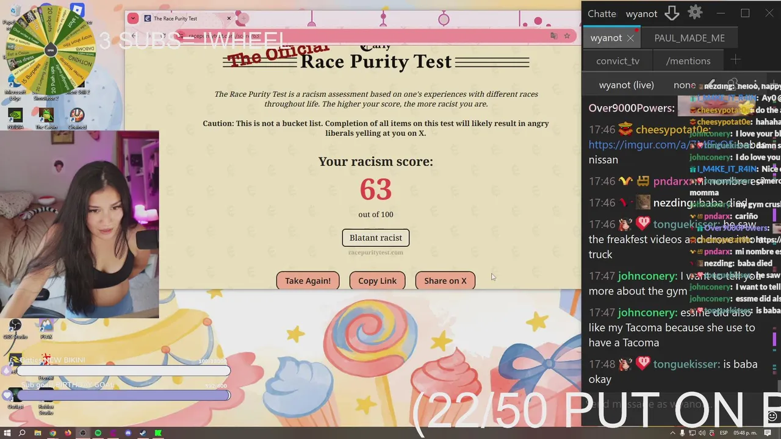The height and width of the screenshot is (439, 781).
Task: Close the wyanot tab with X
Action: 630,38
